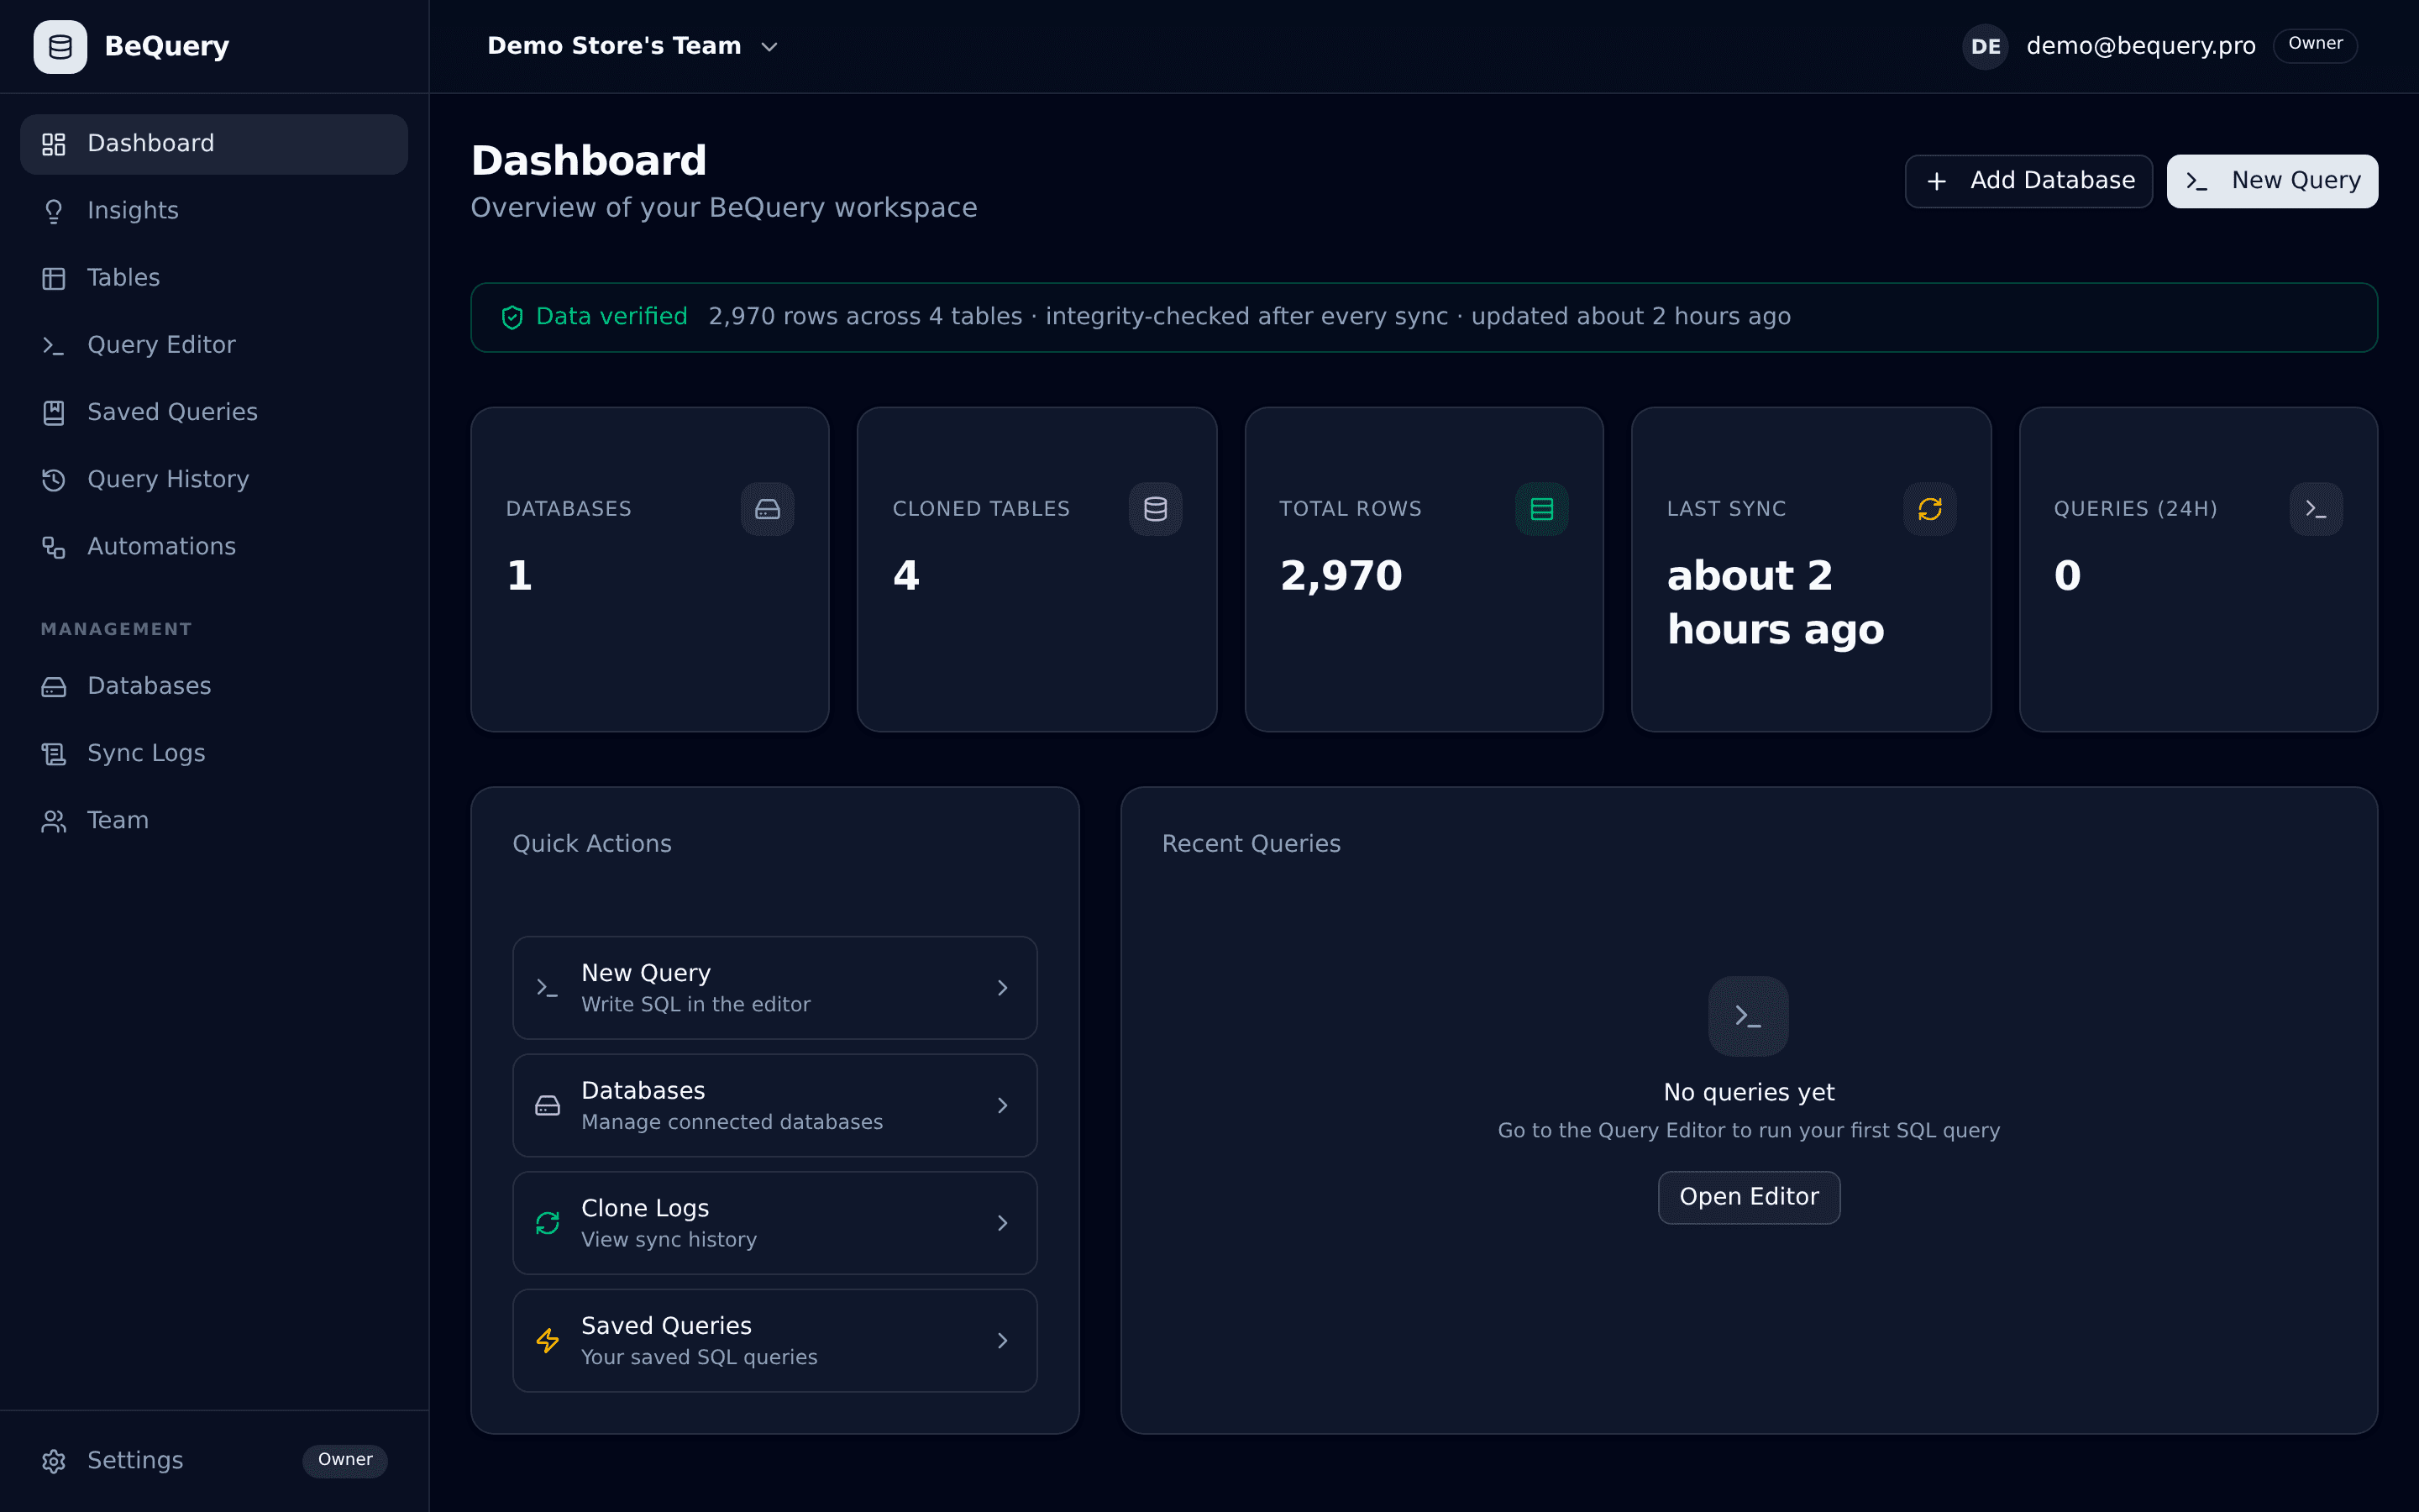2419x1512 pixels.
Task: Click the Owner badge beside Settings
Action: [x=345, y=1460]
